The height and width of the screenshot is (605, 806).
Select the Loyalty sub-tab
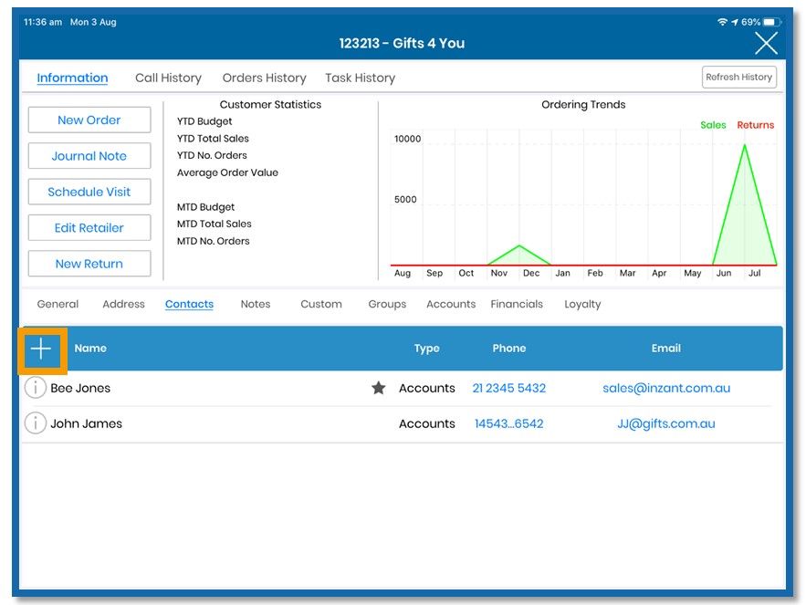[582, 304]
